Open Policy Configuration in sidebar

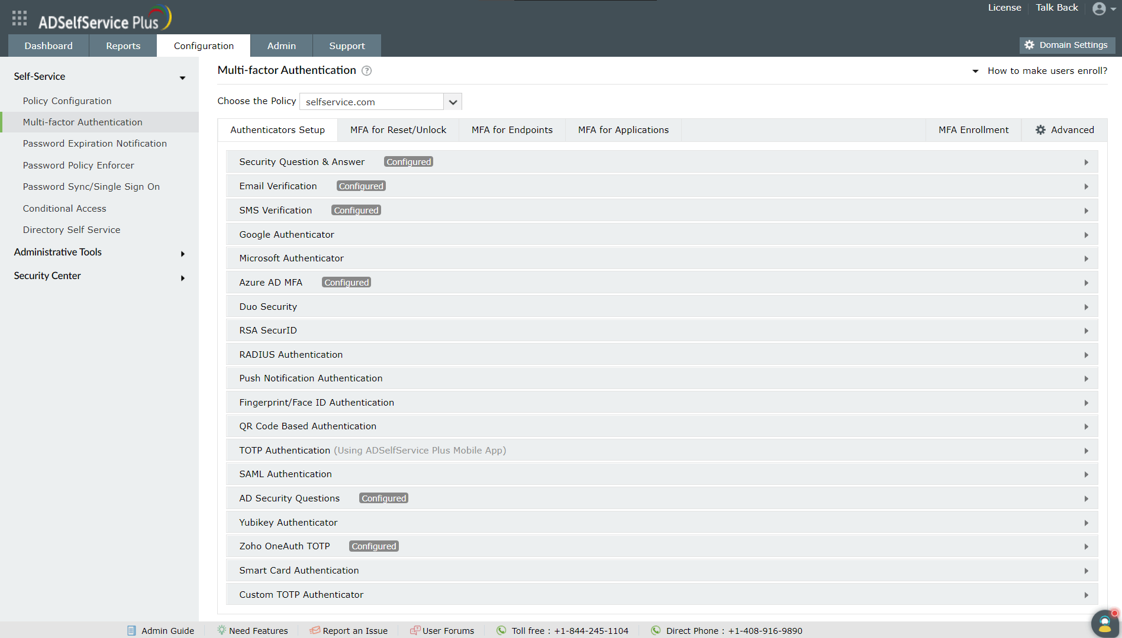pyautogui.click(x=67, y=101)
